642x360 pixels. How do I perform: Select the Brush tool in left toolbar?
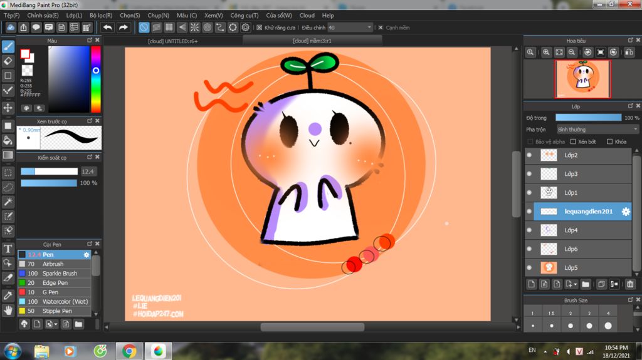[x=8, y=46]
